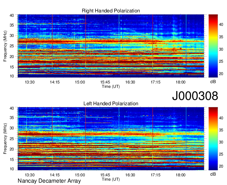The height and width of the screenshot is (185, 227).
Task: Click the dB unit label of the bottom color bar
Action: [x=213, y=174]
